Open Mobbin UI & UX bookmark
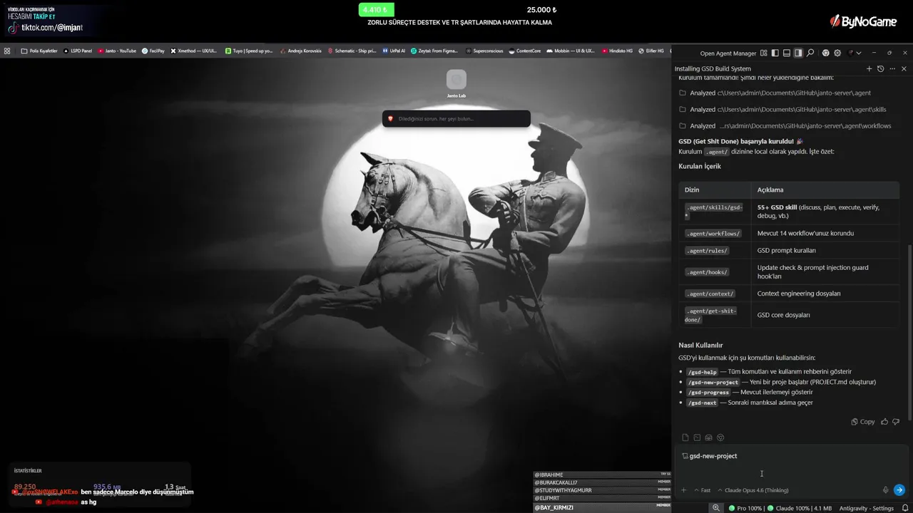The width and height of the screenshot is (913, 513). 571,51
